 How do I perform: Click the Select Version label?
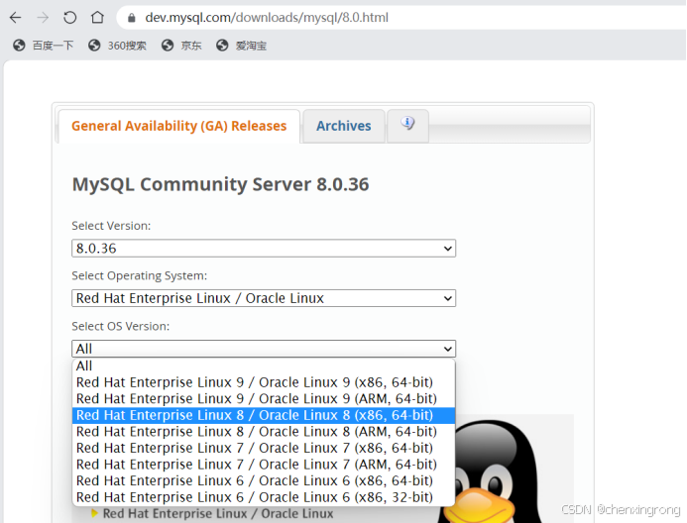click(111, 226)
